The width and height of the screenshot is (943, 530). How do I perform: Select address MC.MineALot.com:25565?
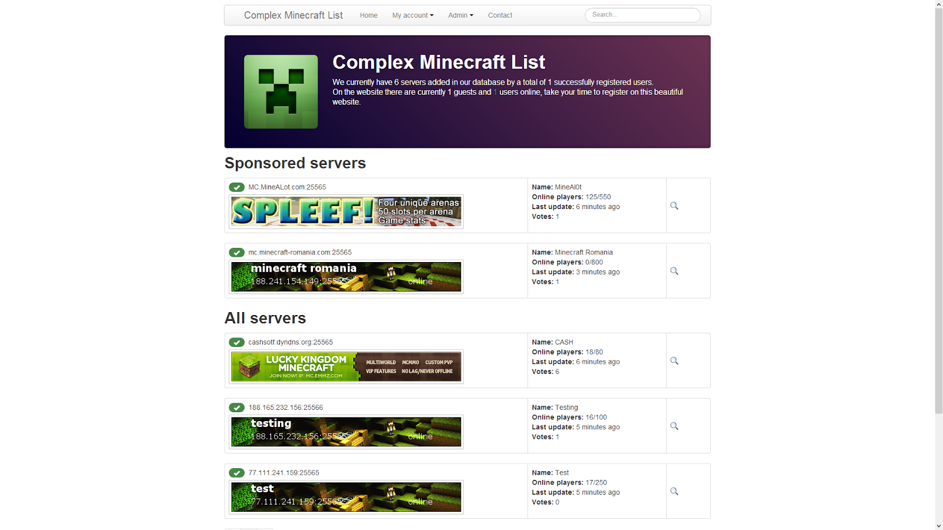coord(287,187)
